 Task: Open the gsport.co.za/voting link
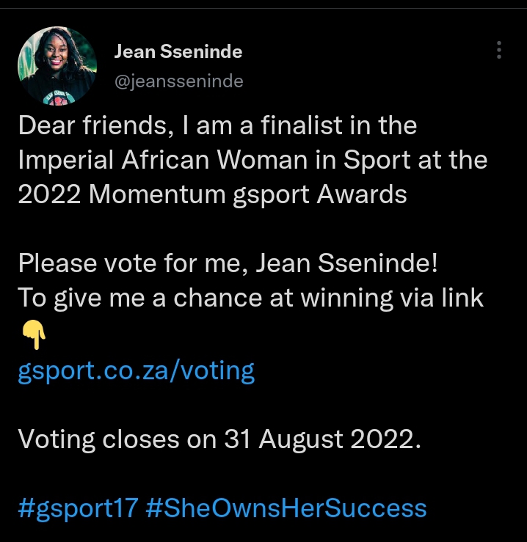coord(136,371)
